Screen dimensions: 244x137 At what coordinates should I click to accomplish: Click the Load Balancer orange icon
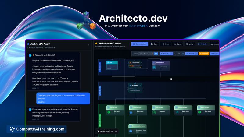point(131,63)
